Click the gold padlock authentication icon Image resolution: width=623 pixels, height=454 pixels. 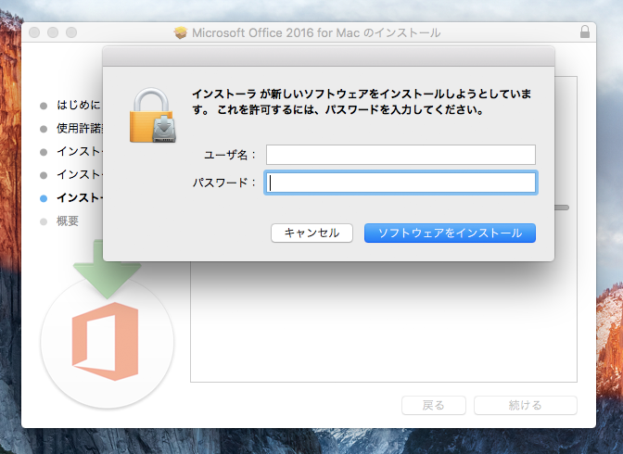click(x=153, y=115)
